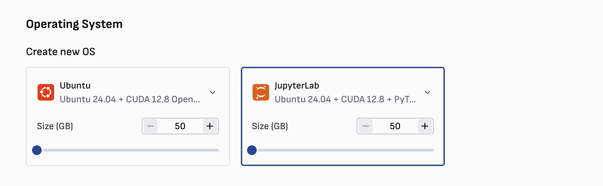Focus the JupyterLab Size (GB) value field

[x=395, y=126]
